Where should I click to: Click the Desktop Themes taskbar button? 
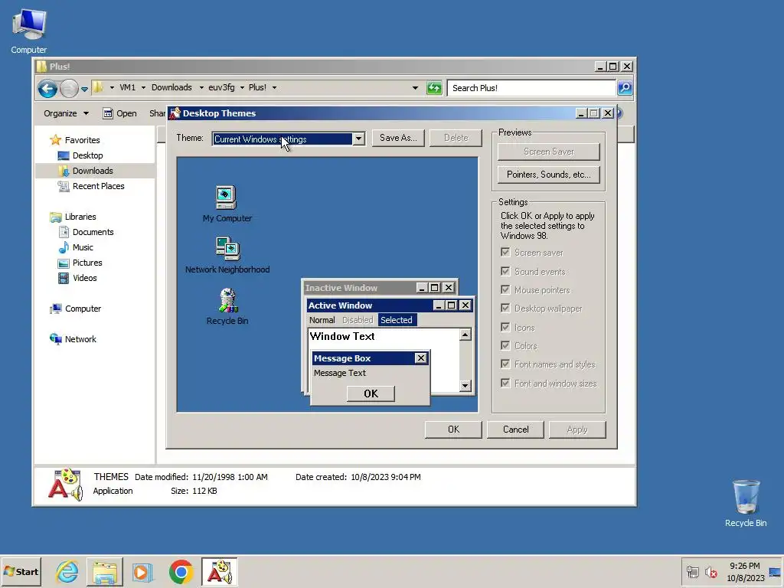(220, 571)
